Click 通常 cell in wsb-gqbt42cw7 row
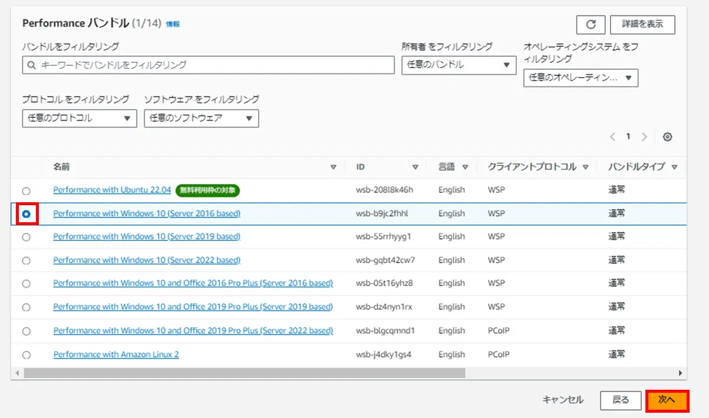709x418 pixels. point(617,260)
